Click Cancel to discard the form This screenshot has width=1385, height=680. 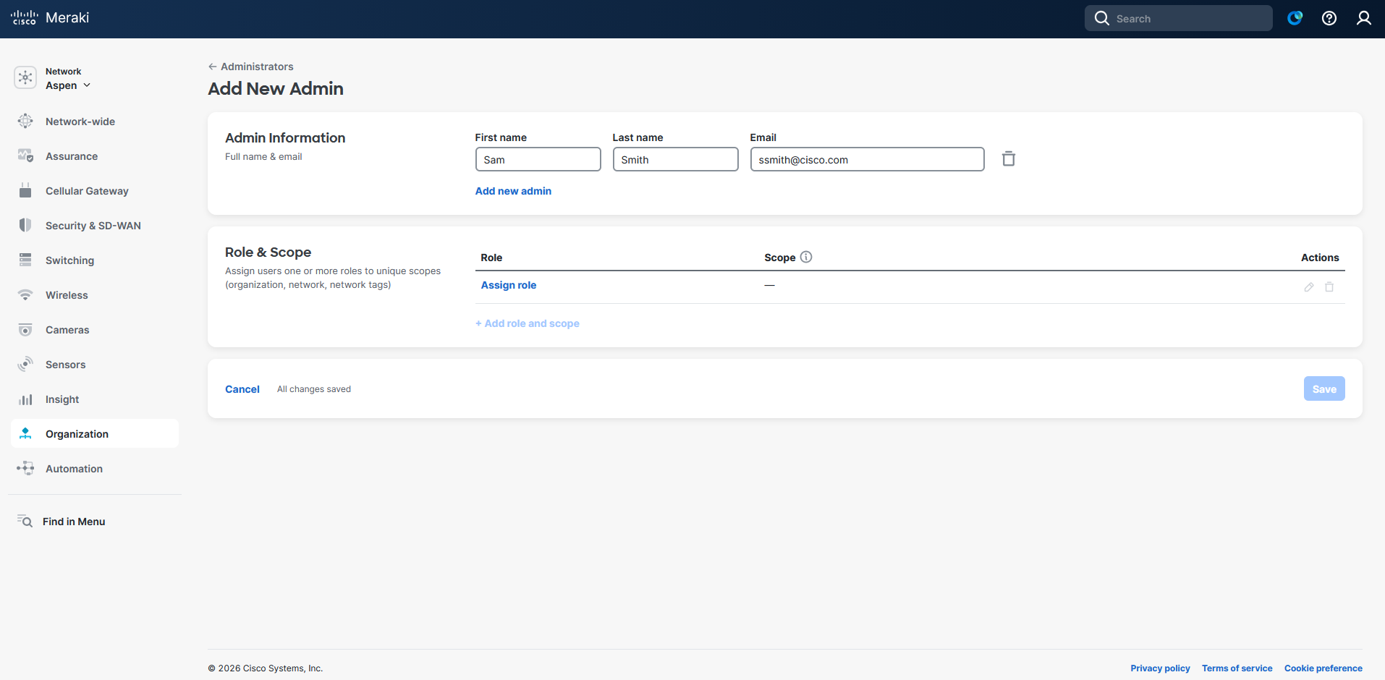(x=242, y=389)
